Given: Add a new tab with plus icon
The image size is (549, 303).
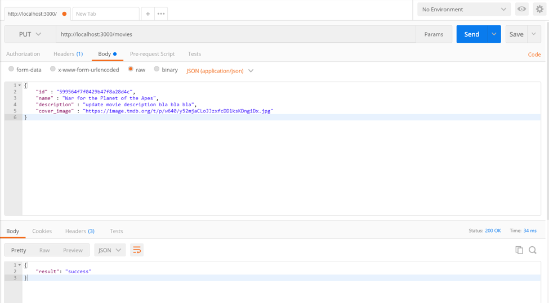Looking at the screenshot, I should 148,13.
